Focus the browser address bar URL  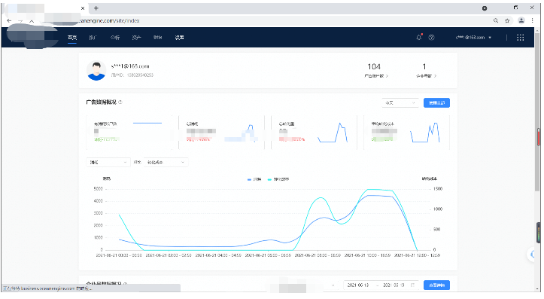[109, 21]
